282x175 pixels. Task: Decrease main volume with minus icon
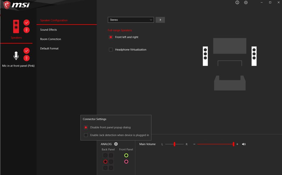pyautogui.click(x=194, y=144)
